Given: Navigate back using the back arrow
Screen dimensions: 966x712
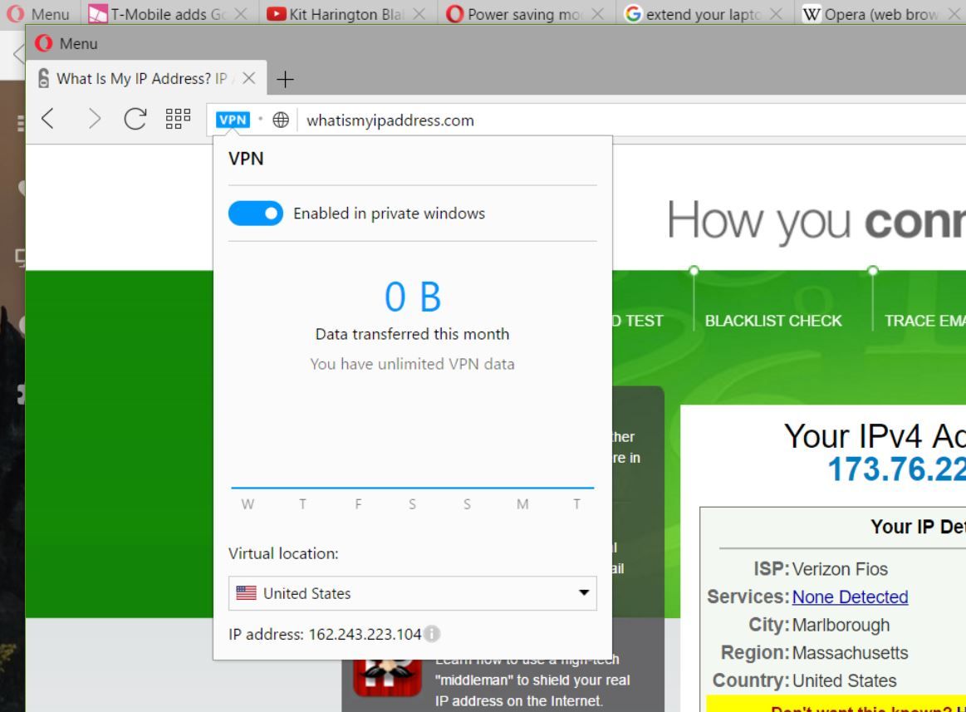Looking at the screenshot, I should [47, 119].
